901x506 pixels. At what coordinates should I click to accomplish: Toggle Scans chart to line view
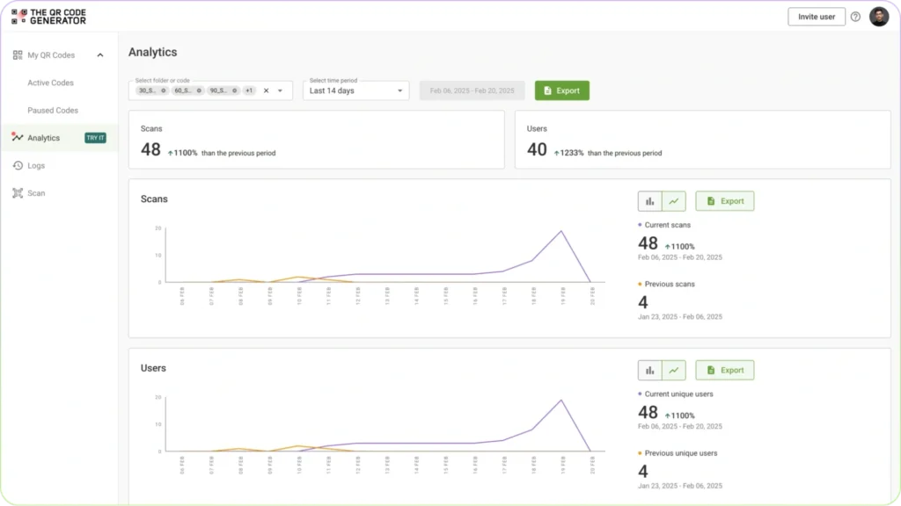coord(673,200)
